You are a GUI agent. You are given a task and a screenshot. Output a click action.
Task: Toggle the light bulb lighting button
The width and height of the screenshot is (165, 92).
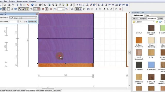point(27,9)
